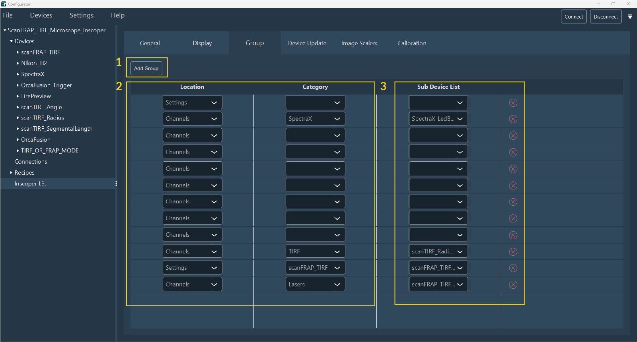Switch to the Image Scalers tab

(x=359, y=43)
